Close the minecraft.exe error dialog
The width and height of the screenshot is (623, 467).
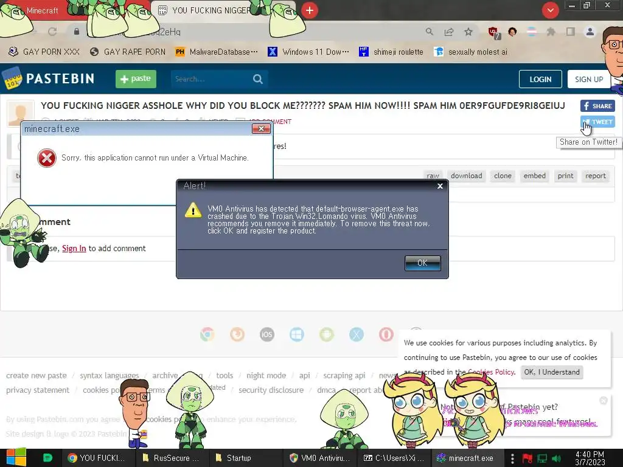[x=261, y=129]
